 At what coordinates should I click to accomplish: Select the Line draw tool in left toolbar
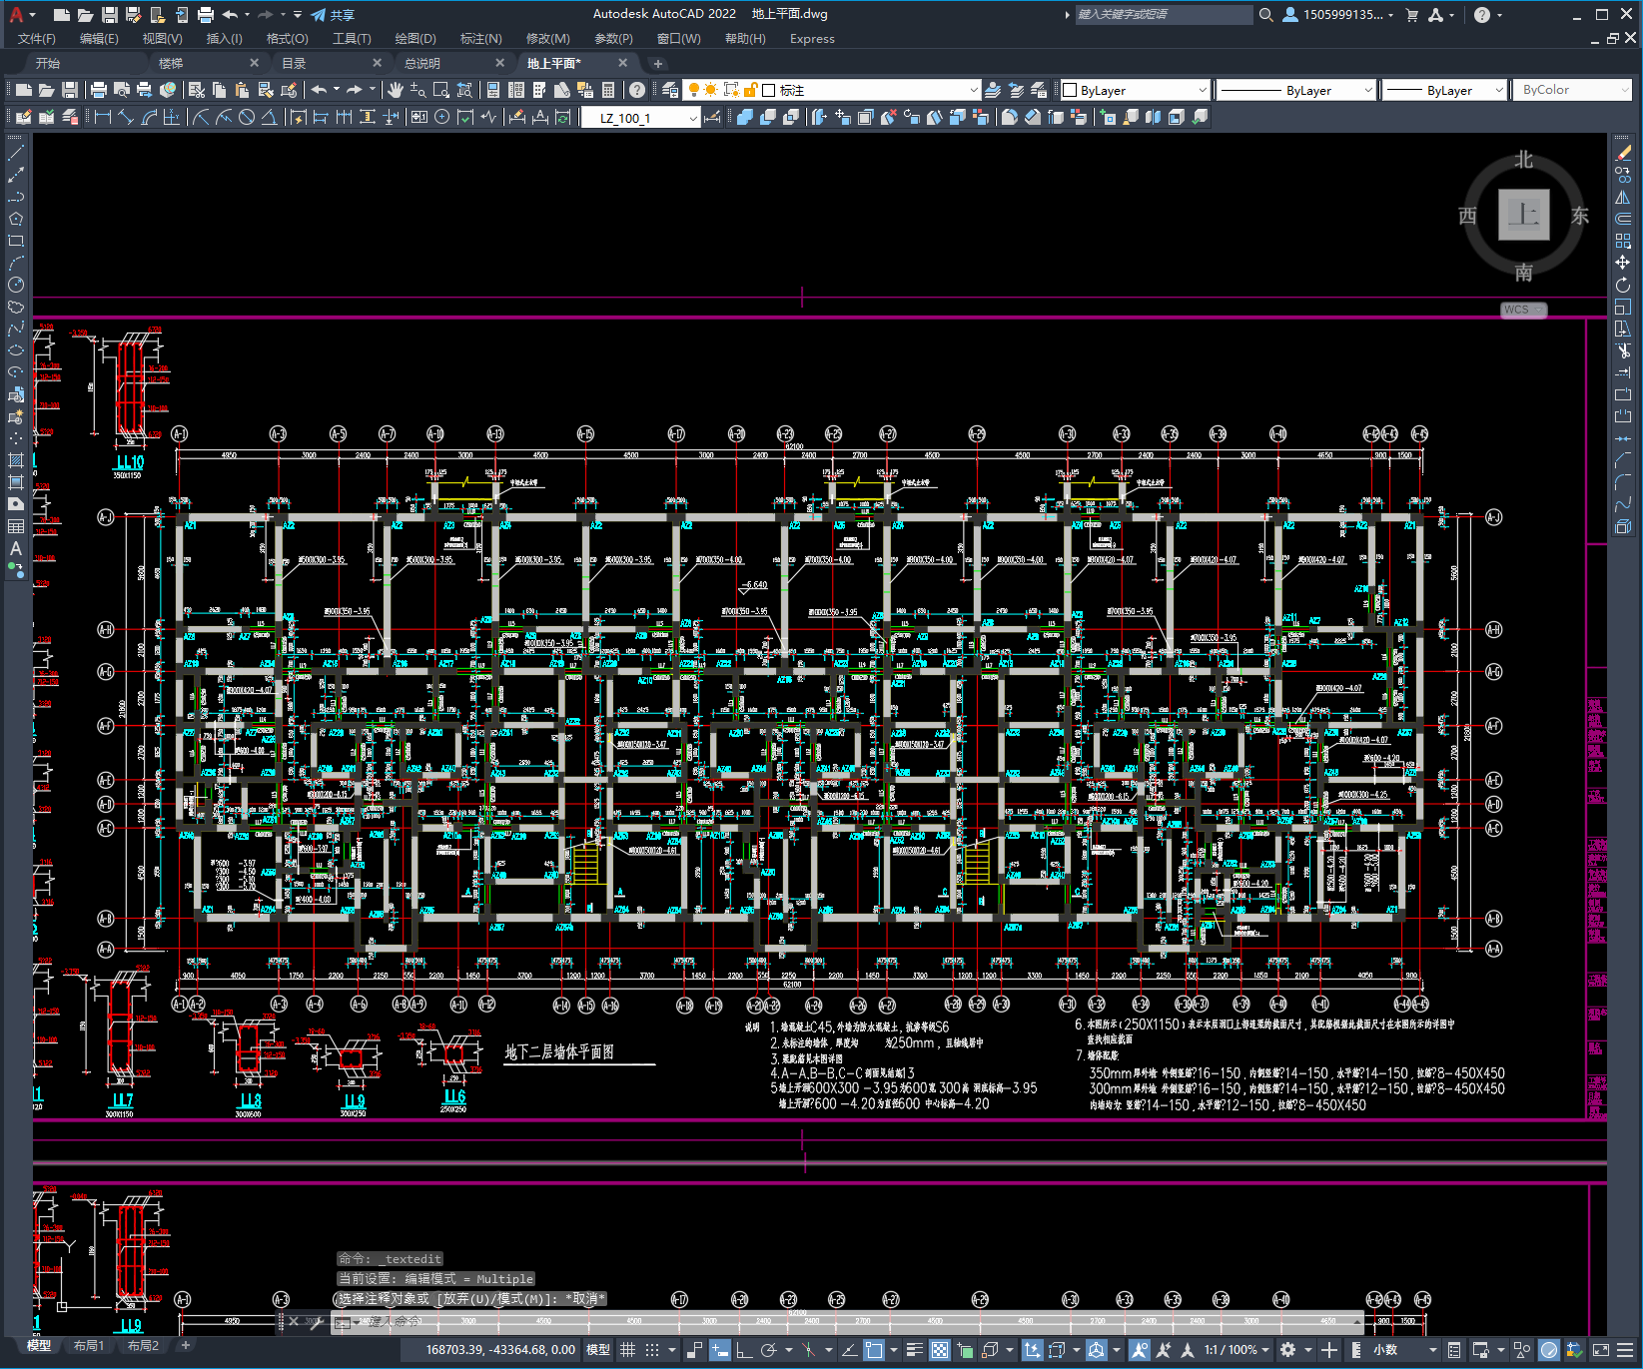click(16, 153)
